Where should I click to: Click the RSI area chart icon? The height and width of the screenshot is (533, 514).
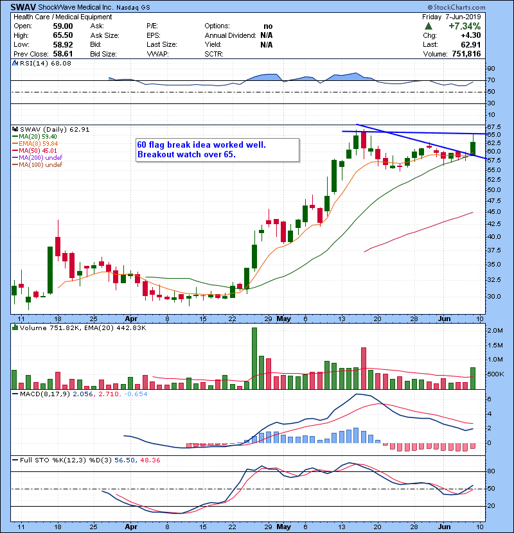(15, 63)
